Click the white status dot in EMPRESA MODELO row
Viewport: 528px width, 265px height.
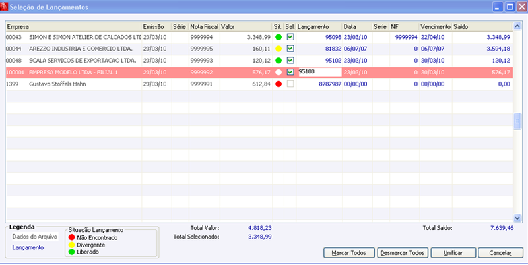(279, 73)
